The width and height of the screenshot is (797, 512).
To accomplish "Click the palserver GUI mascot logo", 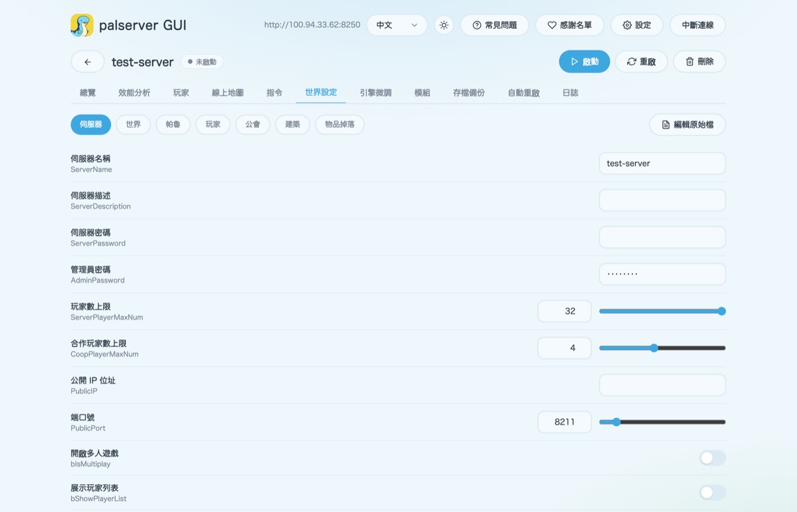I will click(x=82, y=25).
